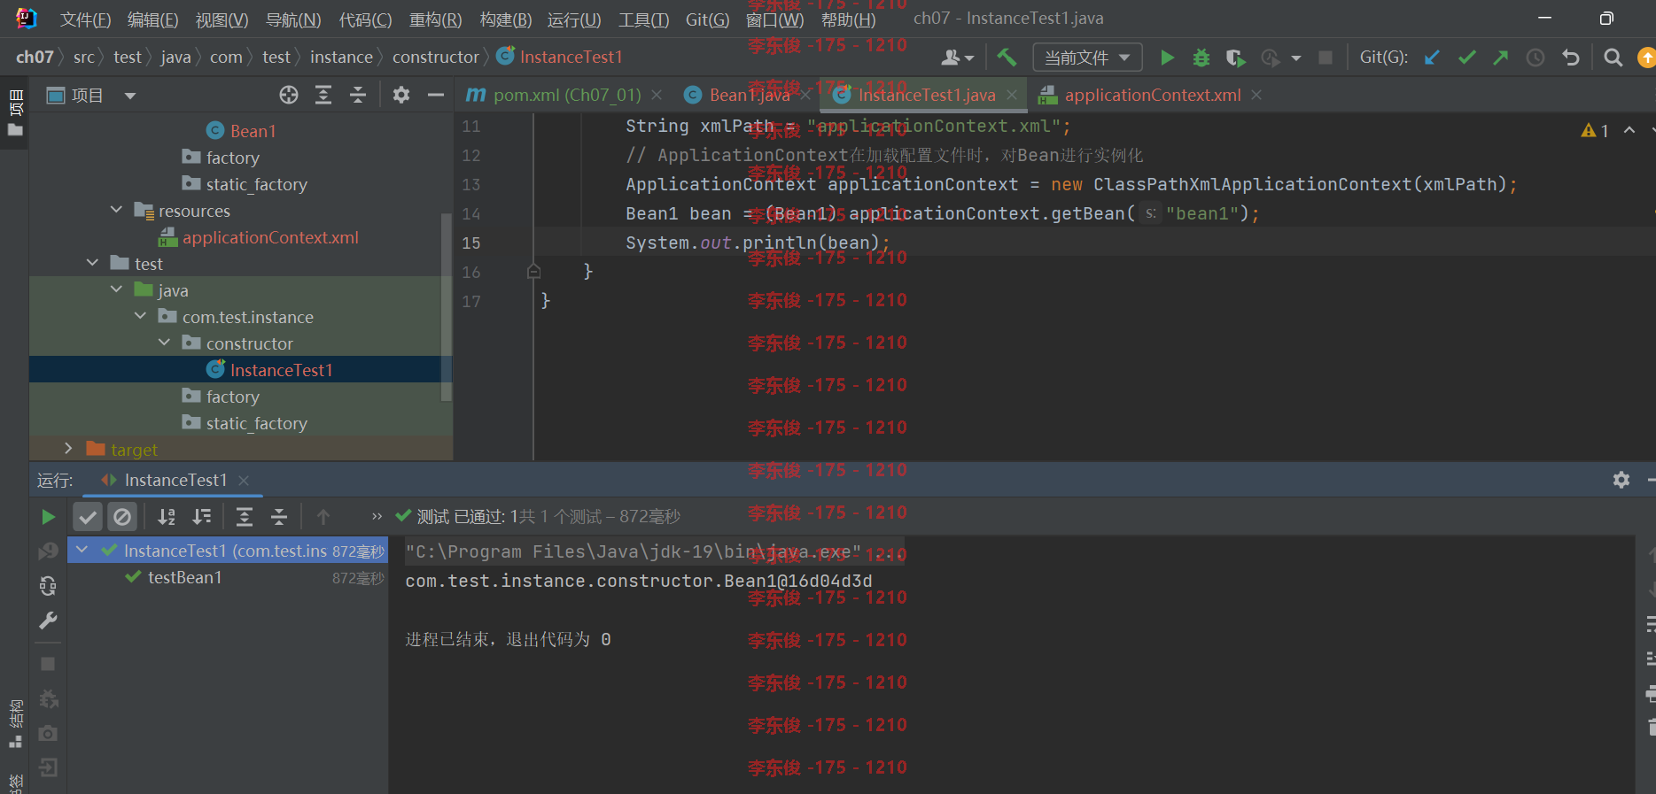The height and width of the screenshot is (794, 1656).
Task: Open the project view mode dropdown
Action: [x=130, y=96]
